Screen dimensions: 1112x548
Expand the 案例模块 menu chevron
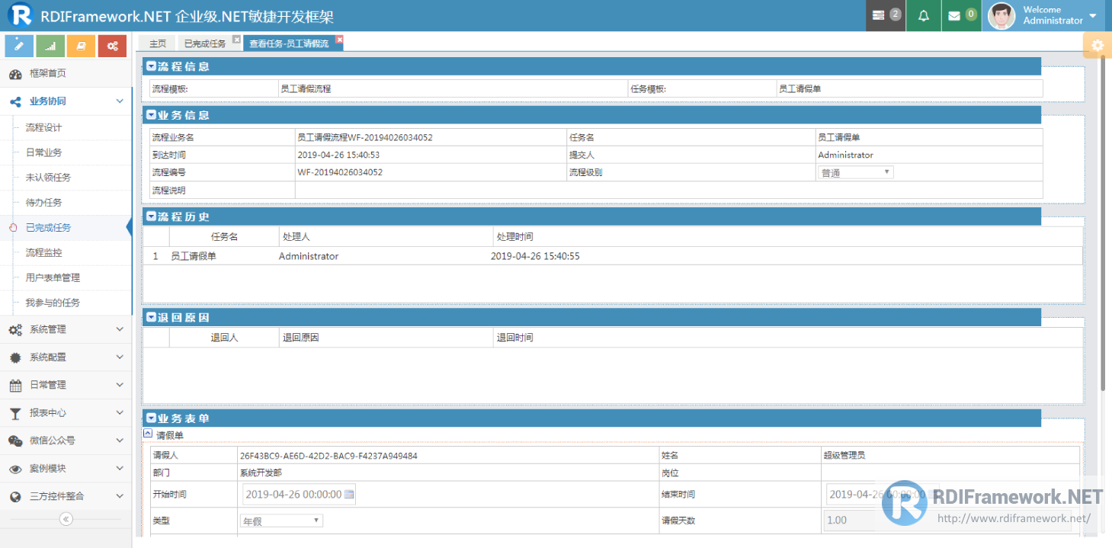[120, 468]
